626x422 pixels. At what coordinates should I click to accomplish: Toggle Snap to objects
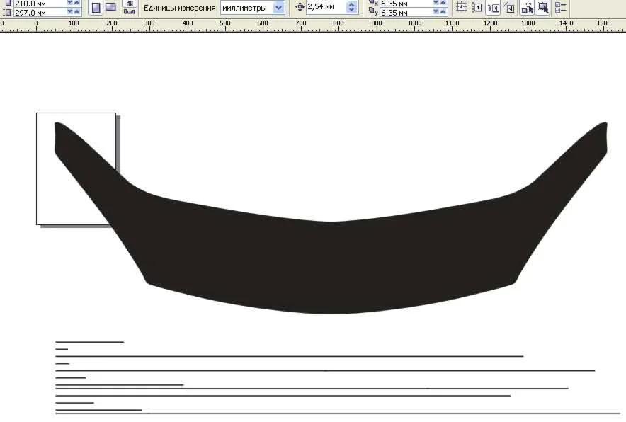493,8
